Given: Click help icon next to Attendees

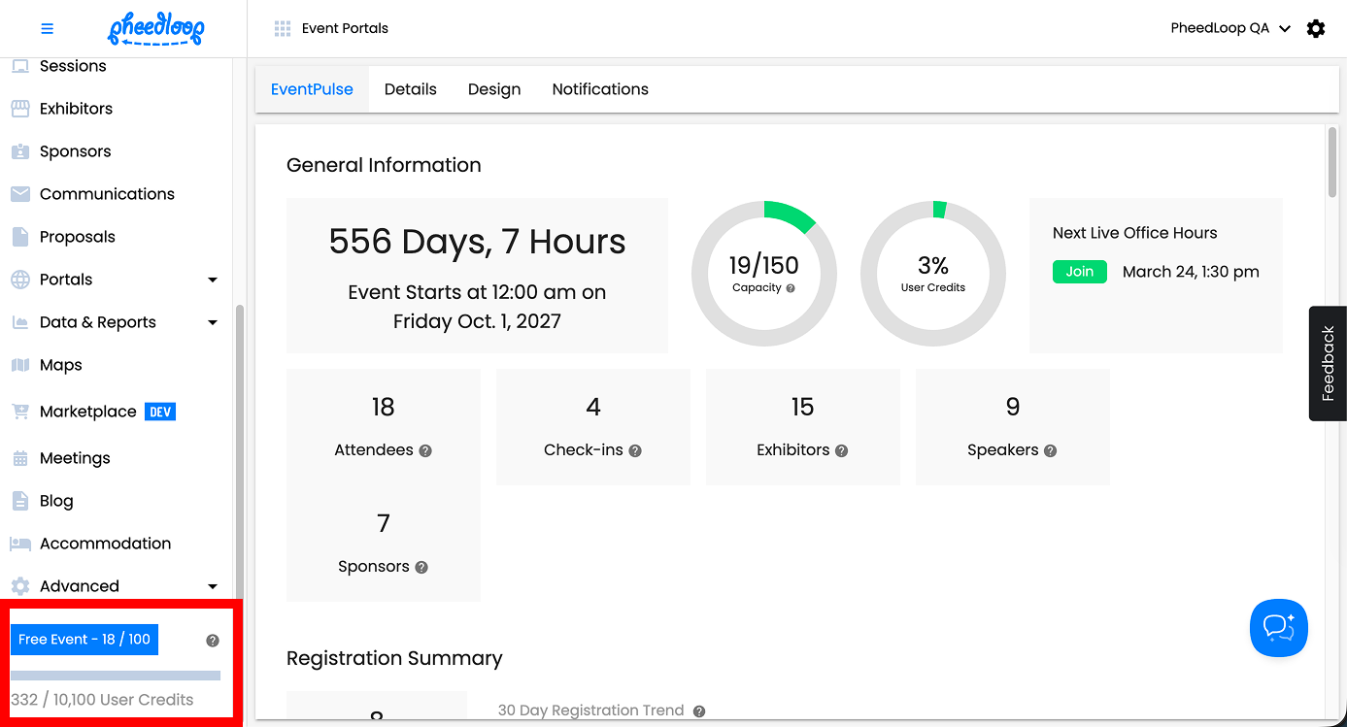Looking at the screenshot, I should coord(425,450).
